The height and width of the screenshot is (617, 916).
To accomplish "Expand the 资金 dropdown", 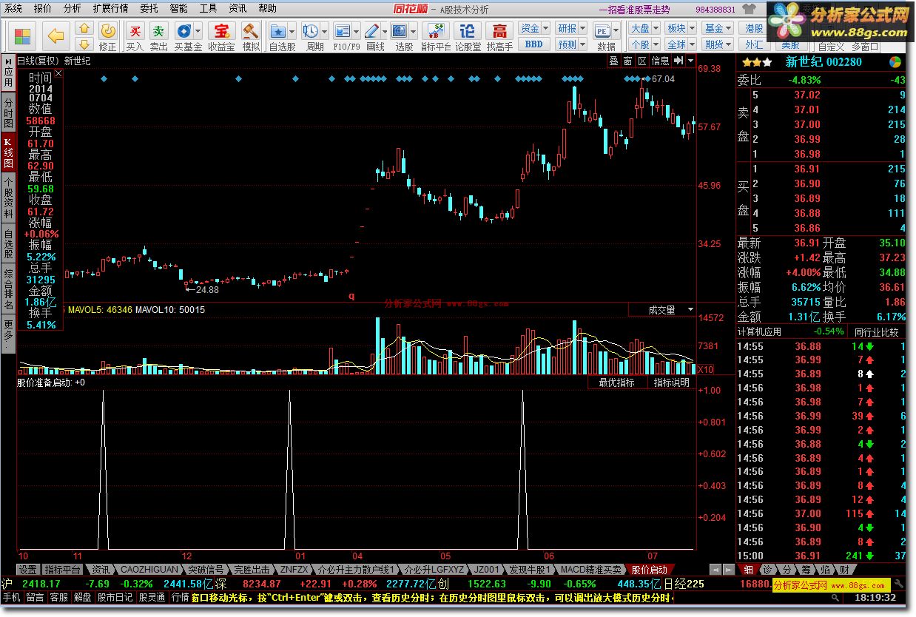I will pos(546,28).
